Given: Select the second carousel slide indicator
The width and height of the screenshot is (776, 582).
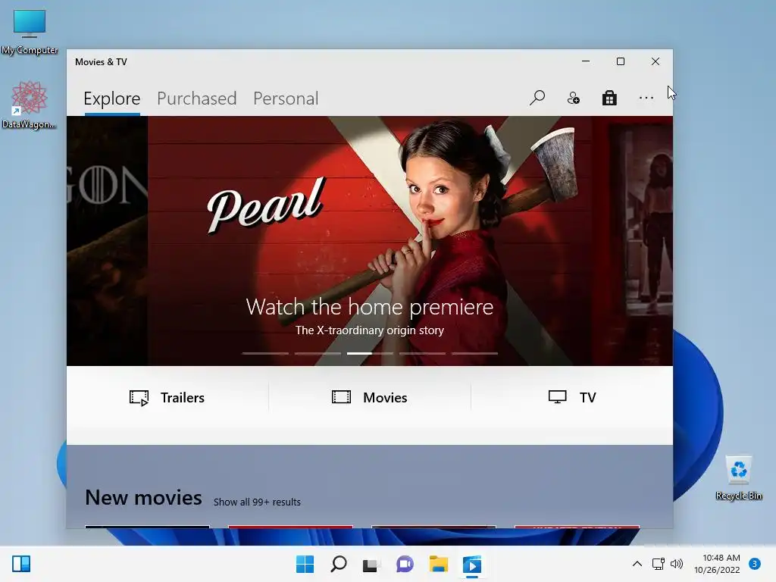Looking at the screenshot, I should pos(318,353).
